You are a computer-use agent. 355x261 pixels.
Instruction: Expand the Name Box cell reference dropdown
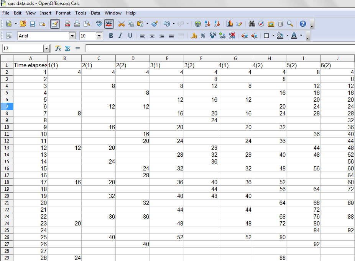tap(47, 49)
